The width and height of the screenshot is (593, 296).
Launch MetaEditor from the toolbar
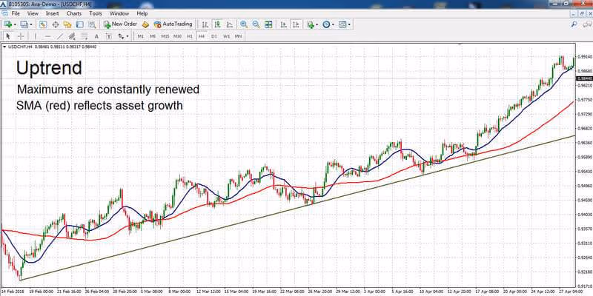[146, 24]
